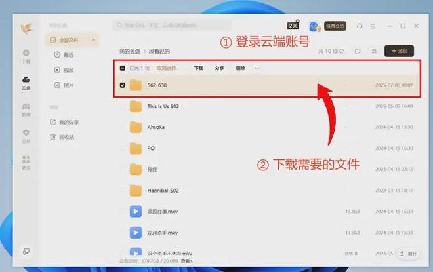Click the 花月杀手.mkv file name
This screenshot has height=272, width=433.
[163, 233]
